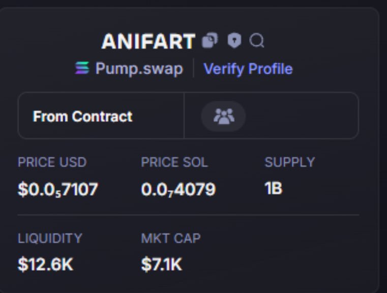Viewport: 387px width, 293px height.
Task: Copy the ANIFART token address icon
Action: coord(210,40)
